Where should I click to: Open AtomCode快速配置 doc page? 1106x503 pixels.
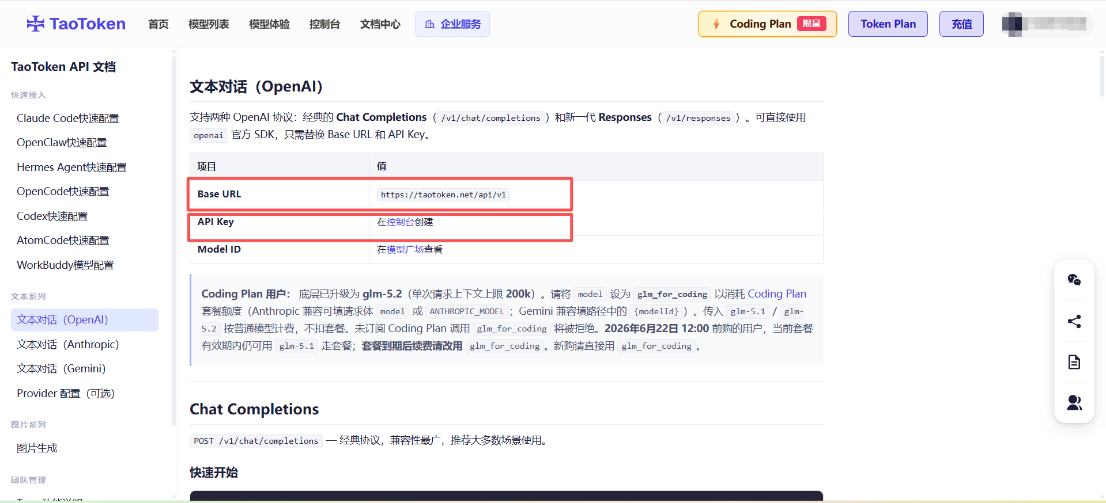(63, 241)
